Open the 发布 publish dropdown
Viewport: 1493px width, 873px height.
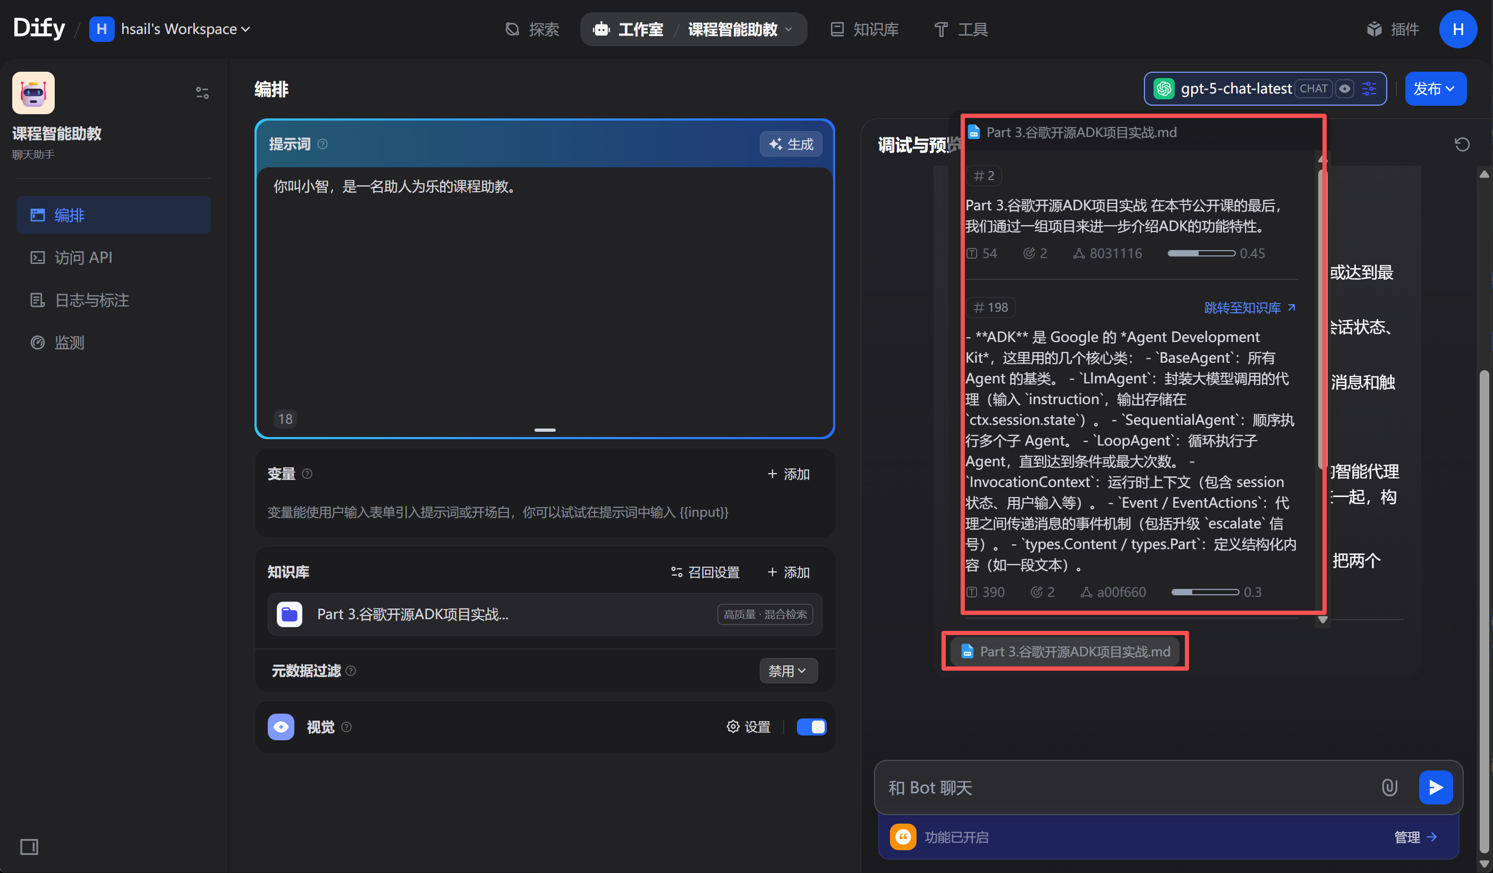tap(1435, 89)
